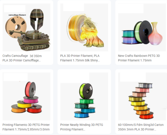
Task: Open the camouflage filament tank product image
Action: 26,27
